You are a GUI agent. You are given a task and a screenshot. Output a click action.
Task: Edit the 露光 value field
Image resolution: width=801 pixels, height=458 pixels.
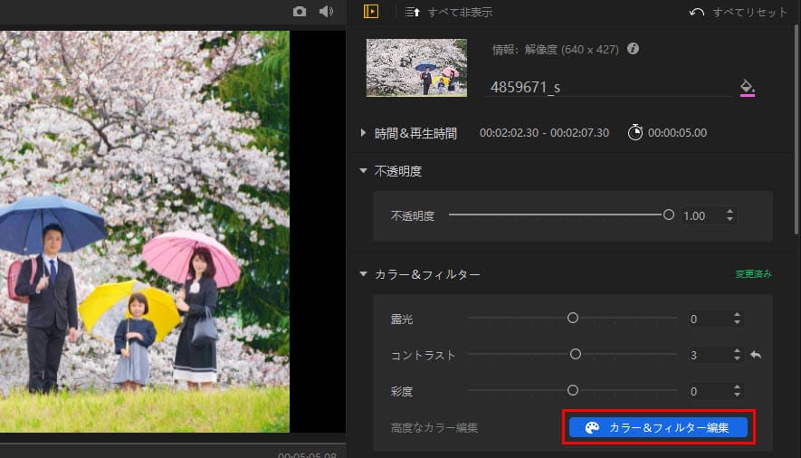click(x=709, y=320)
